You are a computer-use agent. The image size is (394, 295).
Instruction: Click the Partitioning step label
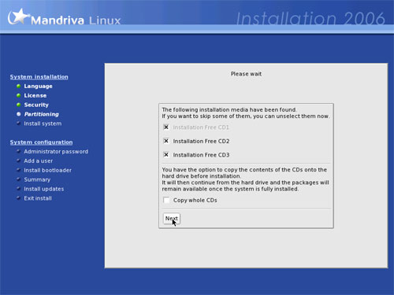[x=42, y=114]
